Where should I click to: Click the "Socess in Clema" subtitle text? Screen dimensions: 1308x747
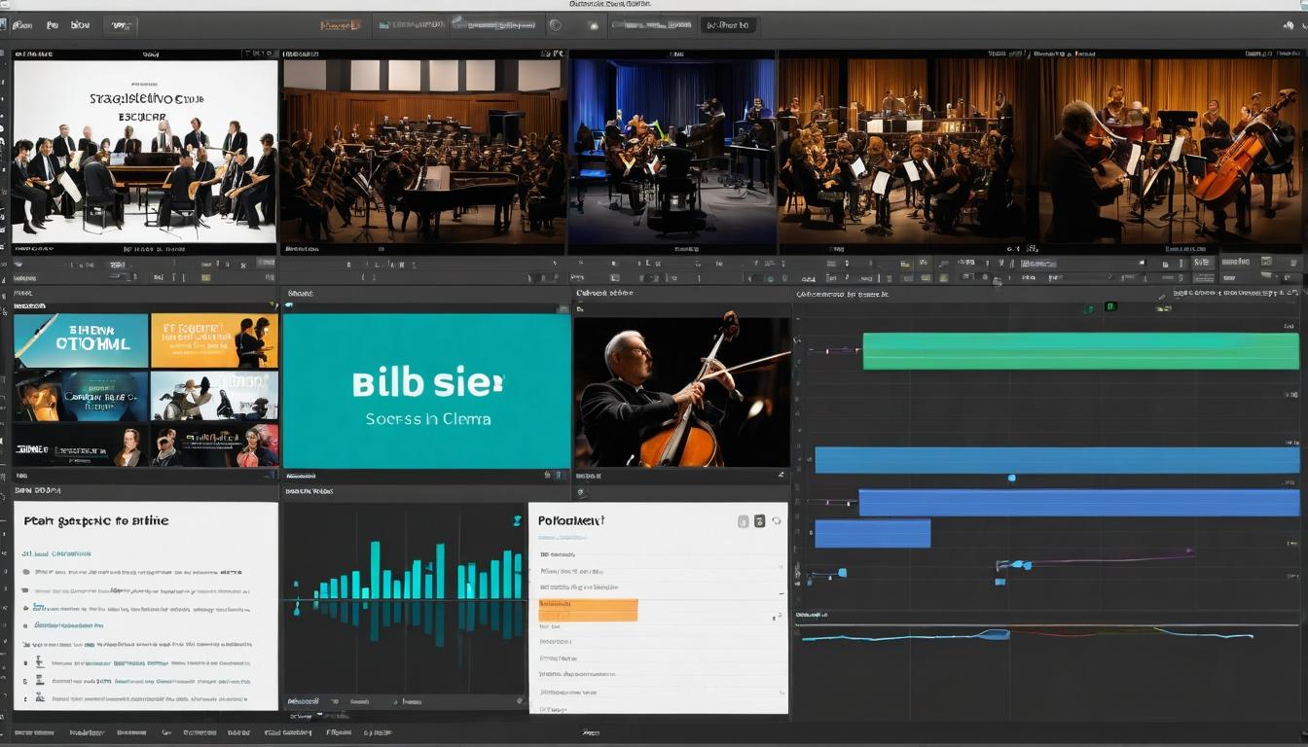427,419
